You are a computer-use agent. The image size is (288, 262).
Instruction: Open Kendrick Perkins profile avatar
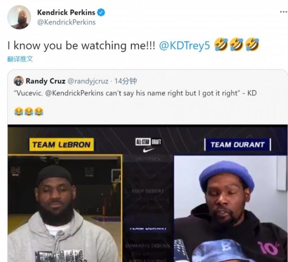[x=19, y=17]
